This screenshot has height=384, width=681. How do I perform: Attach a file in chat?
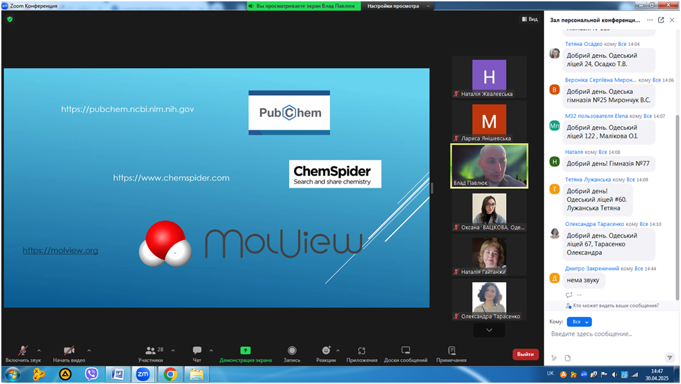coord(567,358)
